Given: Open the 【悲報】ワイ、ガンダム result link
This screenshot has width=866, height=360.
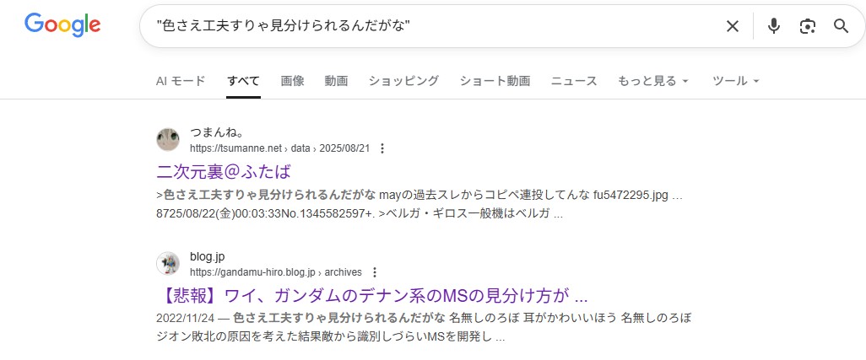Looking at the screenshot, I should tap(371, 296).
